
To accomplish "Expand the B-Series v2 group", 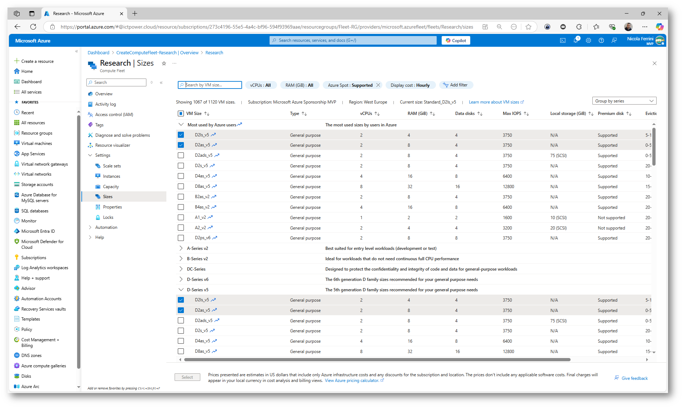I will point(181,259).
